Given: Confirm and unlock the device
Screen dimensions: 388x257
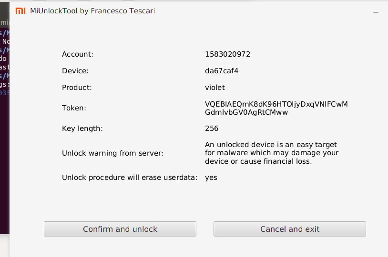Looking at the screenshot, I should coord(120,229).
